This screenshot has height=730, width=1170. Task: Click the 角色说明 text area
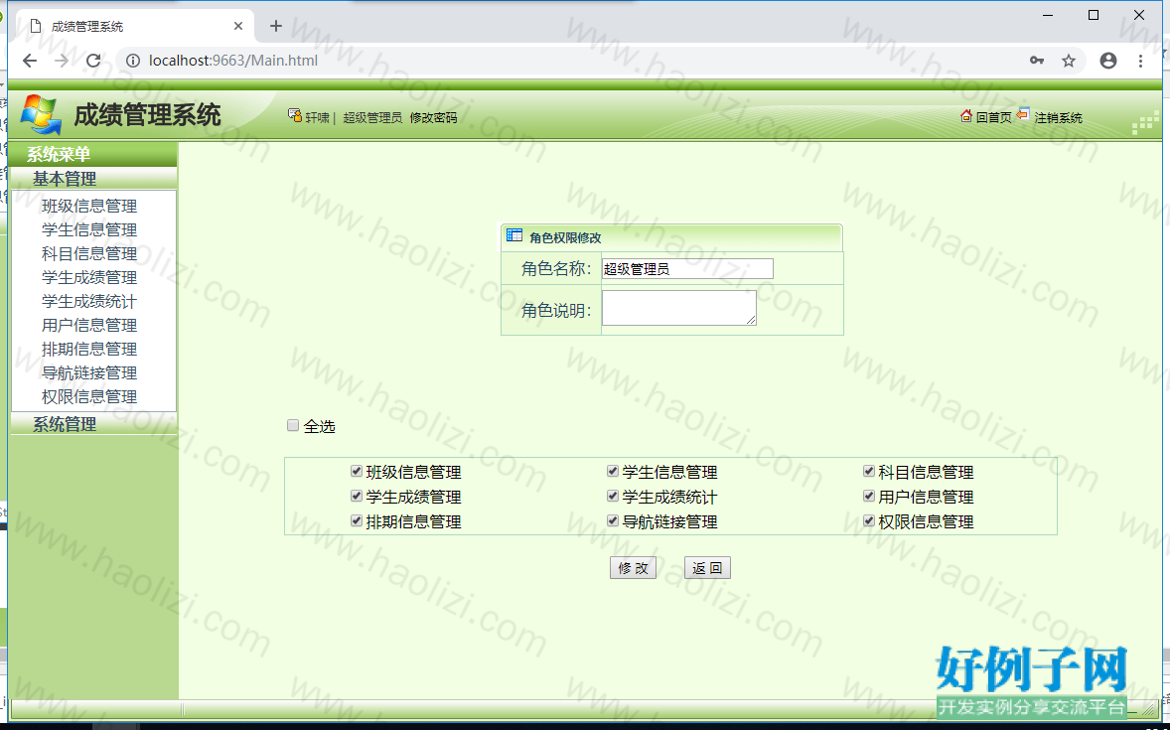[679, 308]
